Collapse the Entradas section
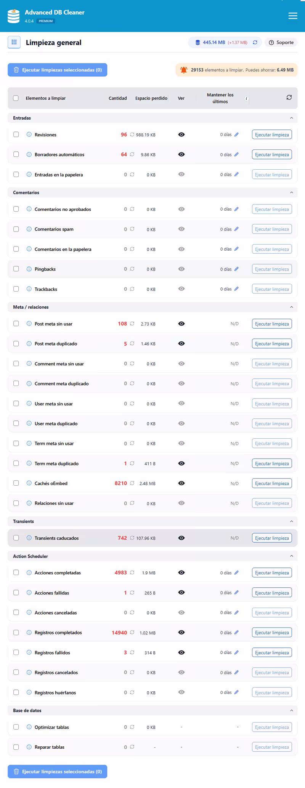 pyautogui.click(x=291, y=118)
